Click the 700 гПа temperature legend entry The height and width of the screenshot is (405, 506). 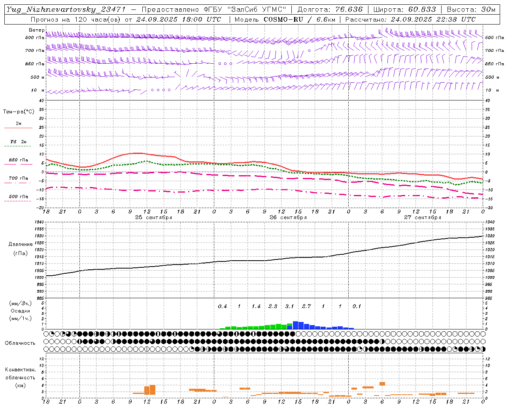[19, 178]
